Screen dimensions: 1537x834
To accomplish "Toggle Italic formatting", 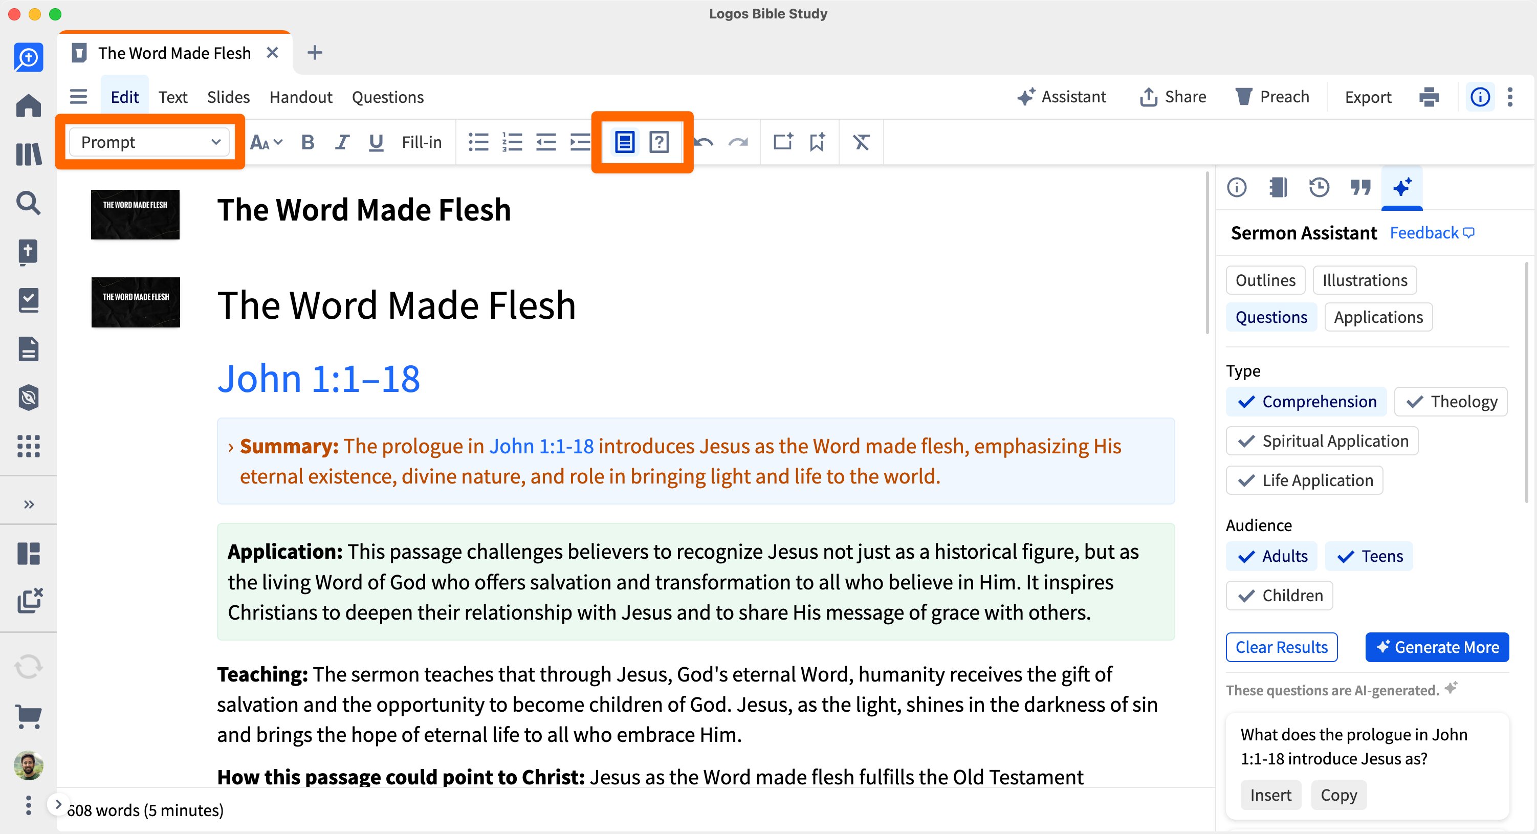I will click(341, 142).
